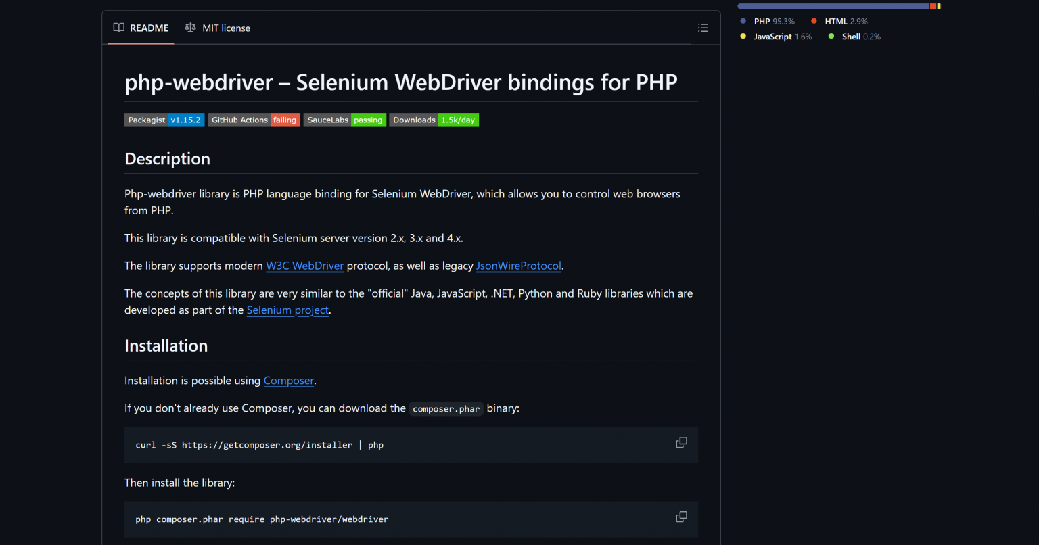Click the php composer.phar require code block
The width and height of the screenshot is (1039, 545).
tap(411, 519)
